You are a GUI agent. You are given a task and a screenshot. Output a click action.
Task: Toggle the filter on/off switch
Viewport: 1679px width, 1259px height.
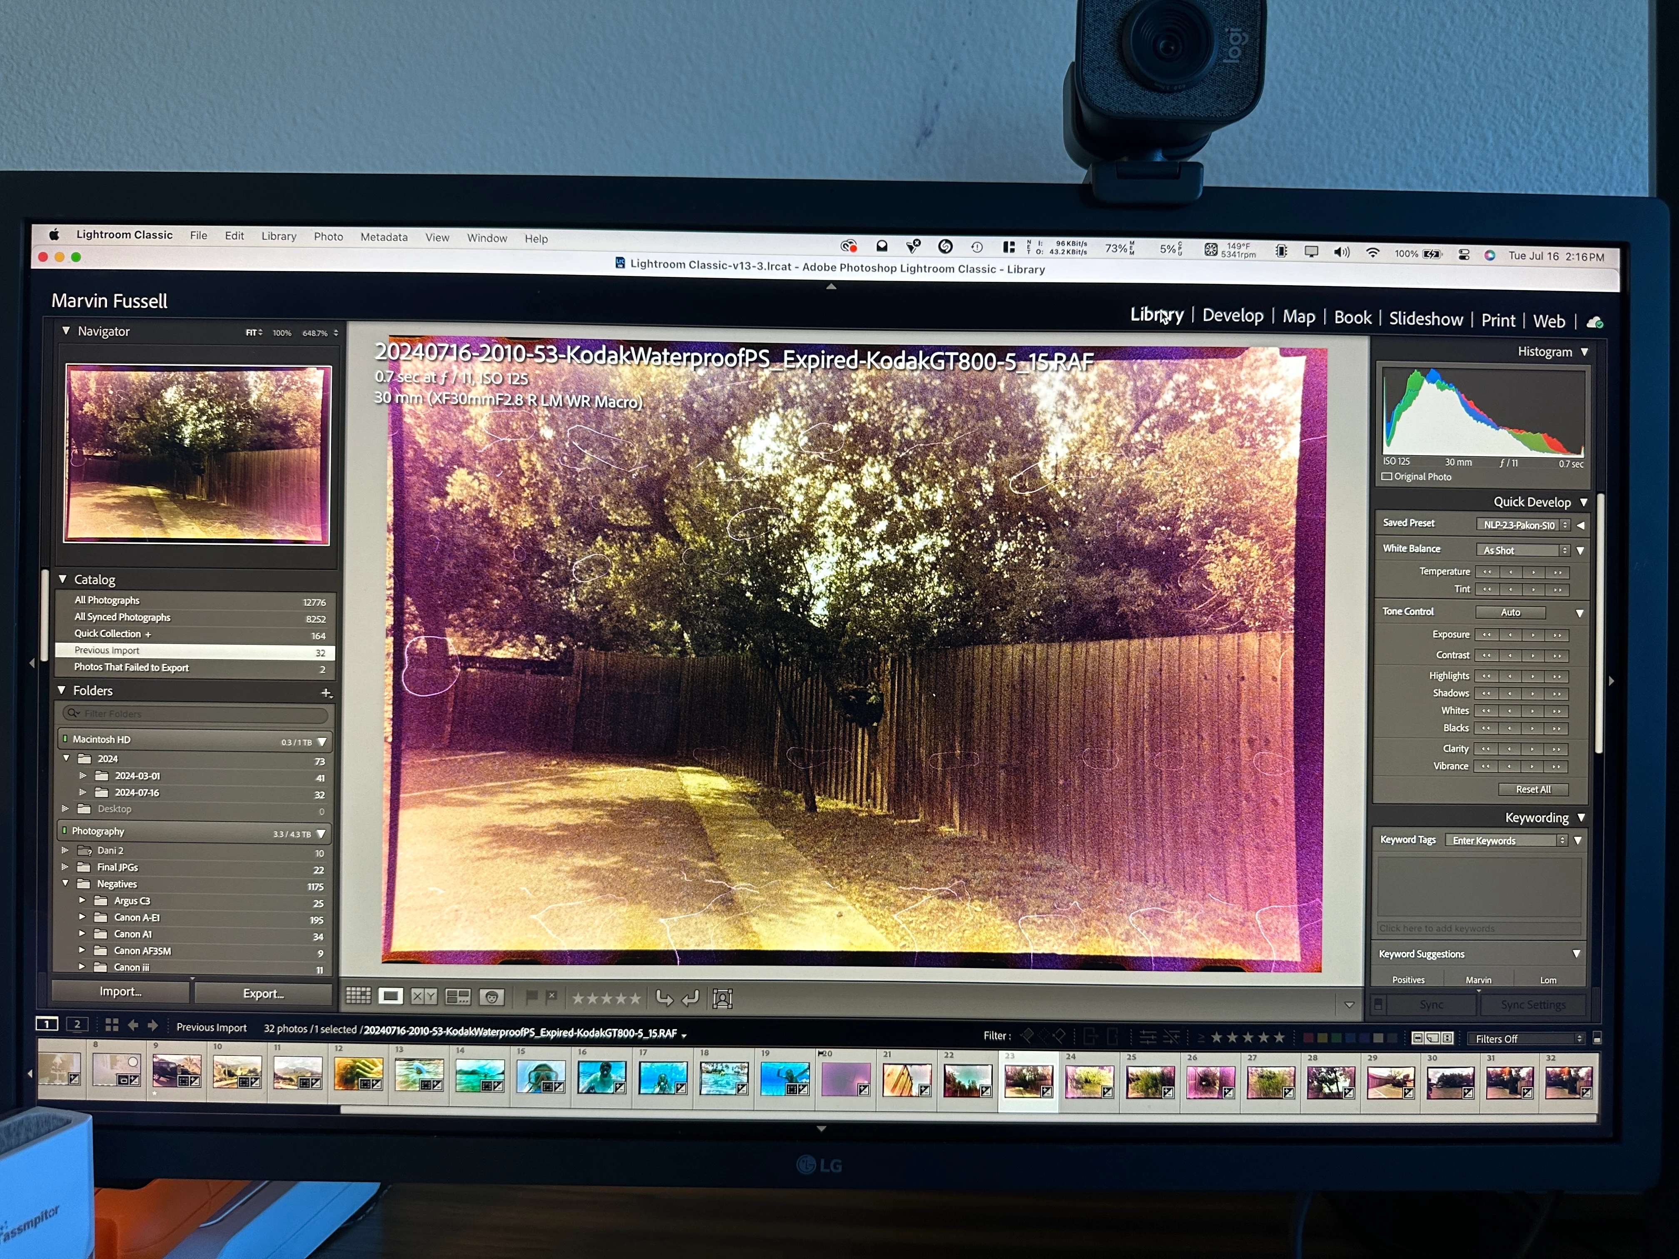[1597, 1038]
